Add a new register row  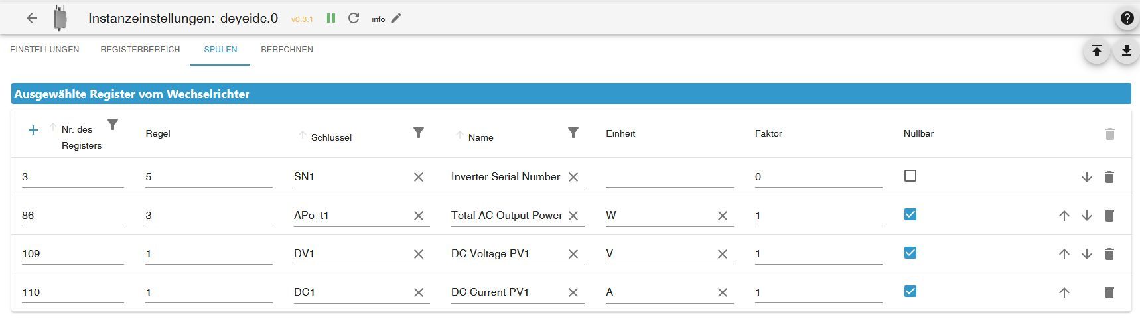[33, 130]
